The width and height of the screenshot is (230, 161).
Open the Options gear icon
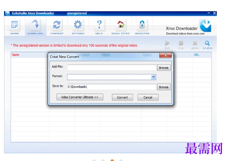(x=78, y=25)
